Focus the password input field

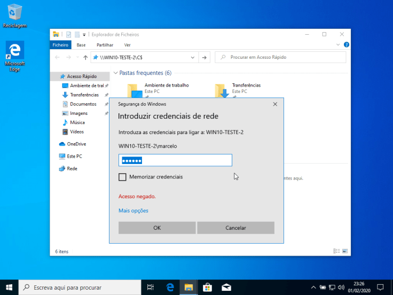[175, 160]
